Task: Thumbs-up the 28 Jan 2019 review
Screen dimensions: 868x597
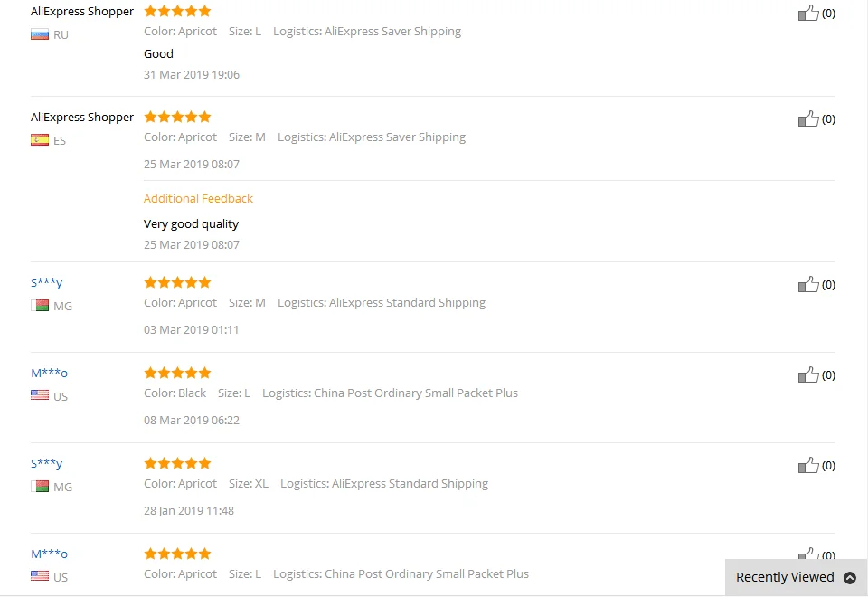Action: coord(807,465)
